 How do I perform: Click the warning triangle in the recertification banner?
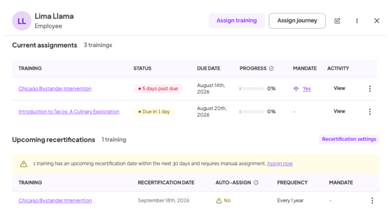click(24, 164)
